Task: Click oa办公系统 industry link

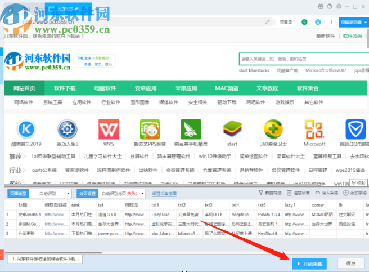Action: point(44,170)
